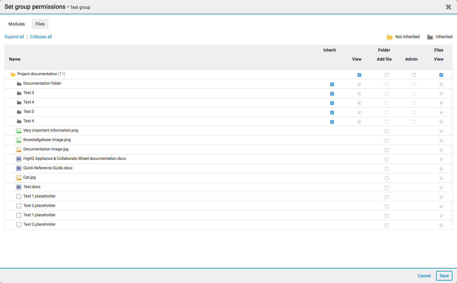Click the Word icon beside Test.docx
The height and width of the screenshot is (283, 457).
tap(19, 187)
